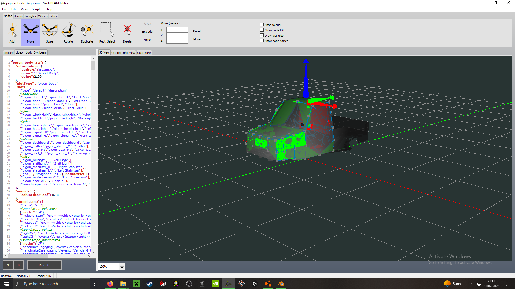Viewport: 515px width, 289px height.
Task: Click the X move input field
Action: (177, 30)
